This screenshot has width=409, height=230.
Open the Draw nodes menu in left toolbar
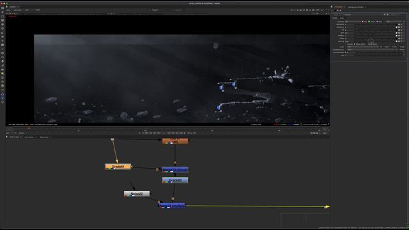(x=3, y=12)
